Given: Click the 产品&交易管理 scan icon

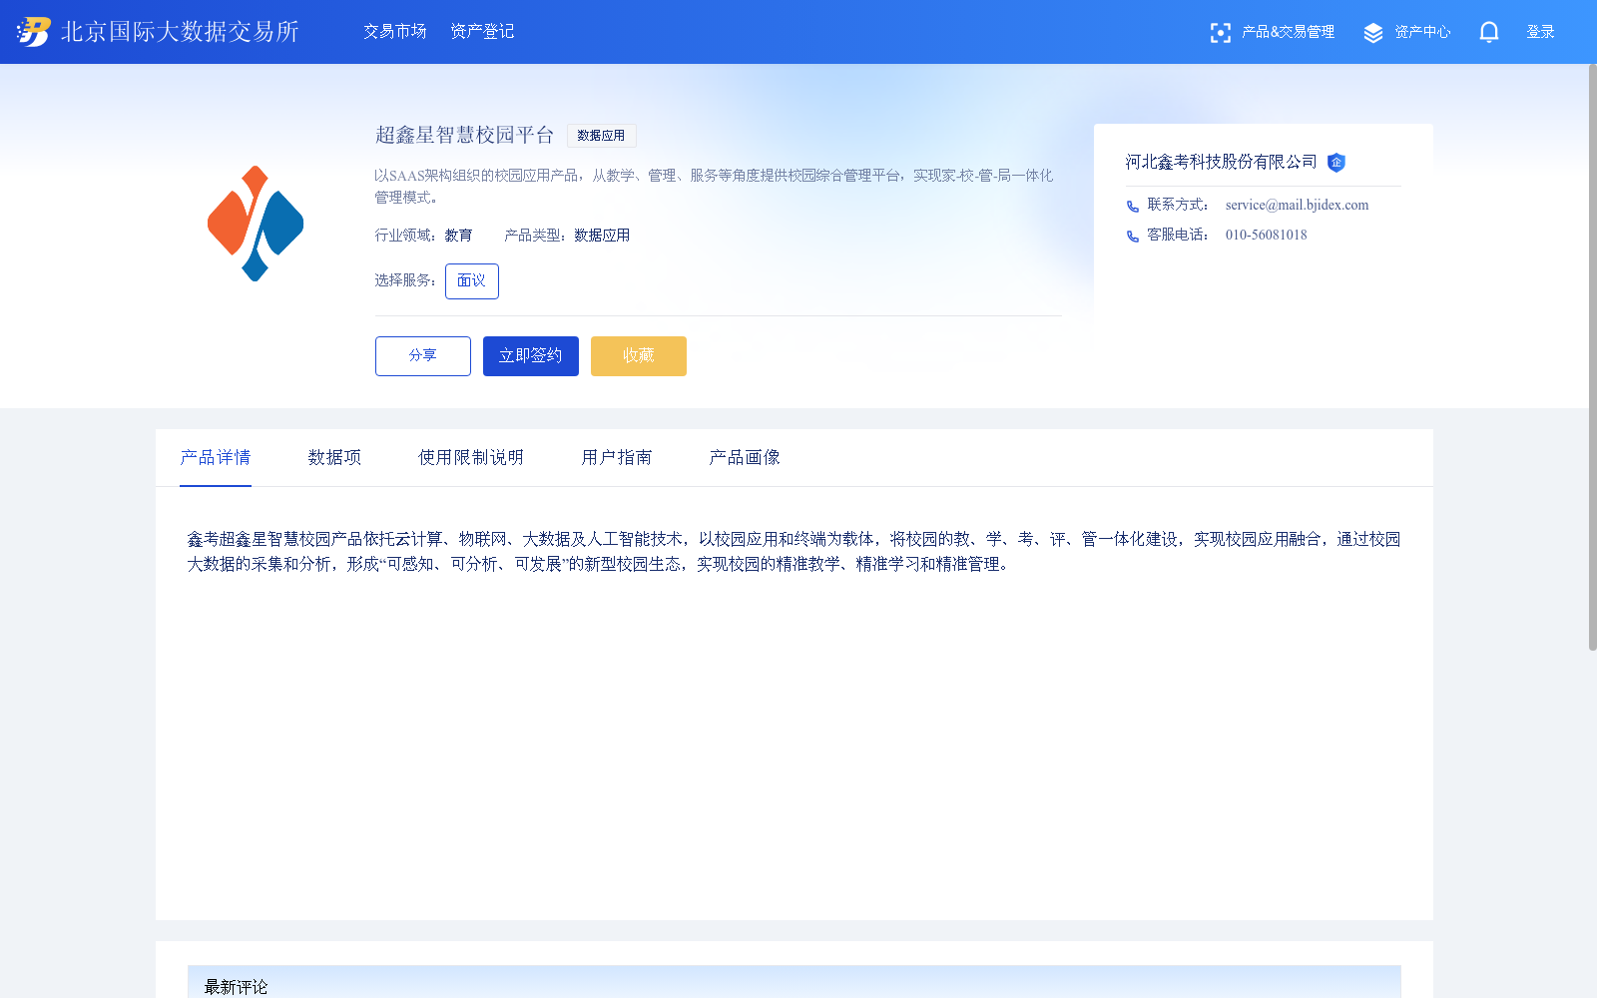Looking at the screenshot, I should pyautogui.click(x=1220, y=33).
